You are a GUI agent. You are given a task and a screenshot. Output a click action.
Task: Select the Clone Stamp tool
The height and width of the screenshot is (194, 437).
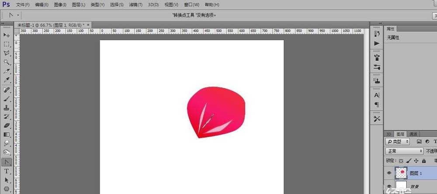tap(7, 107)
